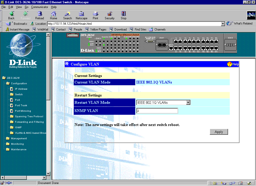Viewport: 256px width, 186px height.
Task: Open the Help question mark icon
Action: point(229,64)
